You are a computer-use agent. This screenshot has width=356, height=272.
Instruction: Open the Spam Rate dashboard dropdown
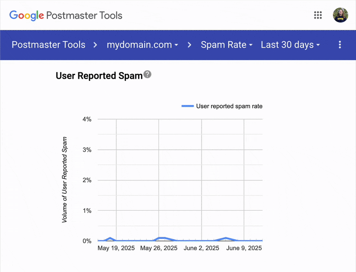coord(227,45)
